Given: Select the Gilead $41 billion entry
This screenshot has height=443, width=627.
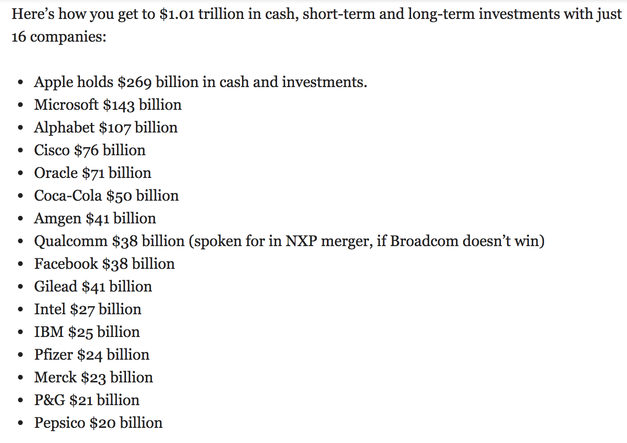Looking at the screenshot, I should pos(93,287).
